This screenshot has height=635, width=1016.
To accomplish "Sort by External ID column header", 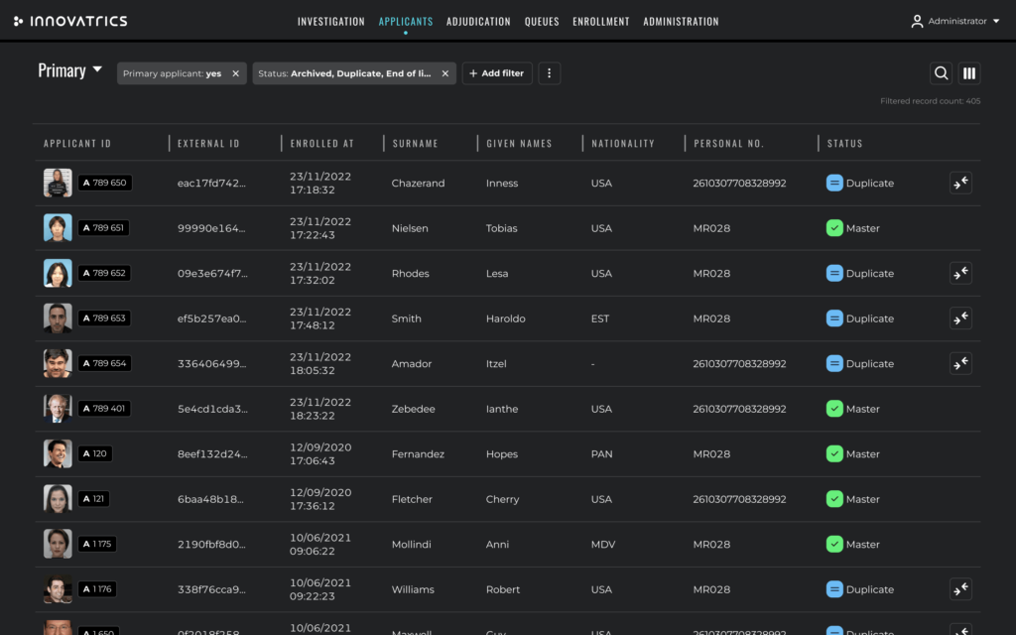I will point(208,143).
